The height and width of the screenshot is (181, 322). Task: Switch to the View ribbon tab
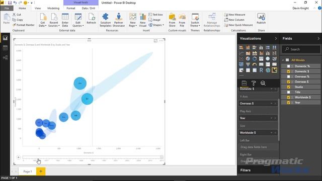38,8
